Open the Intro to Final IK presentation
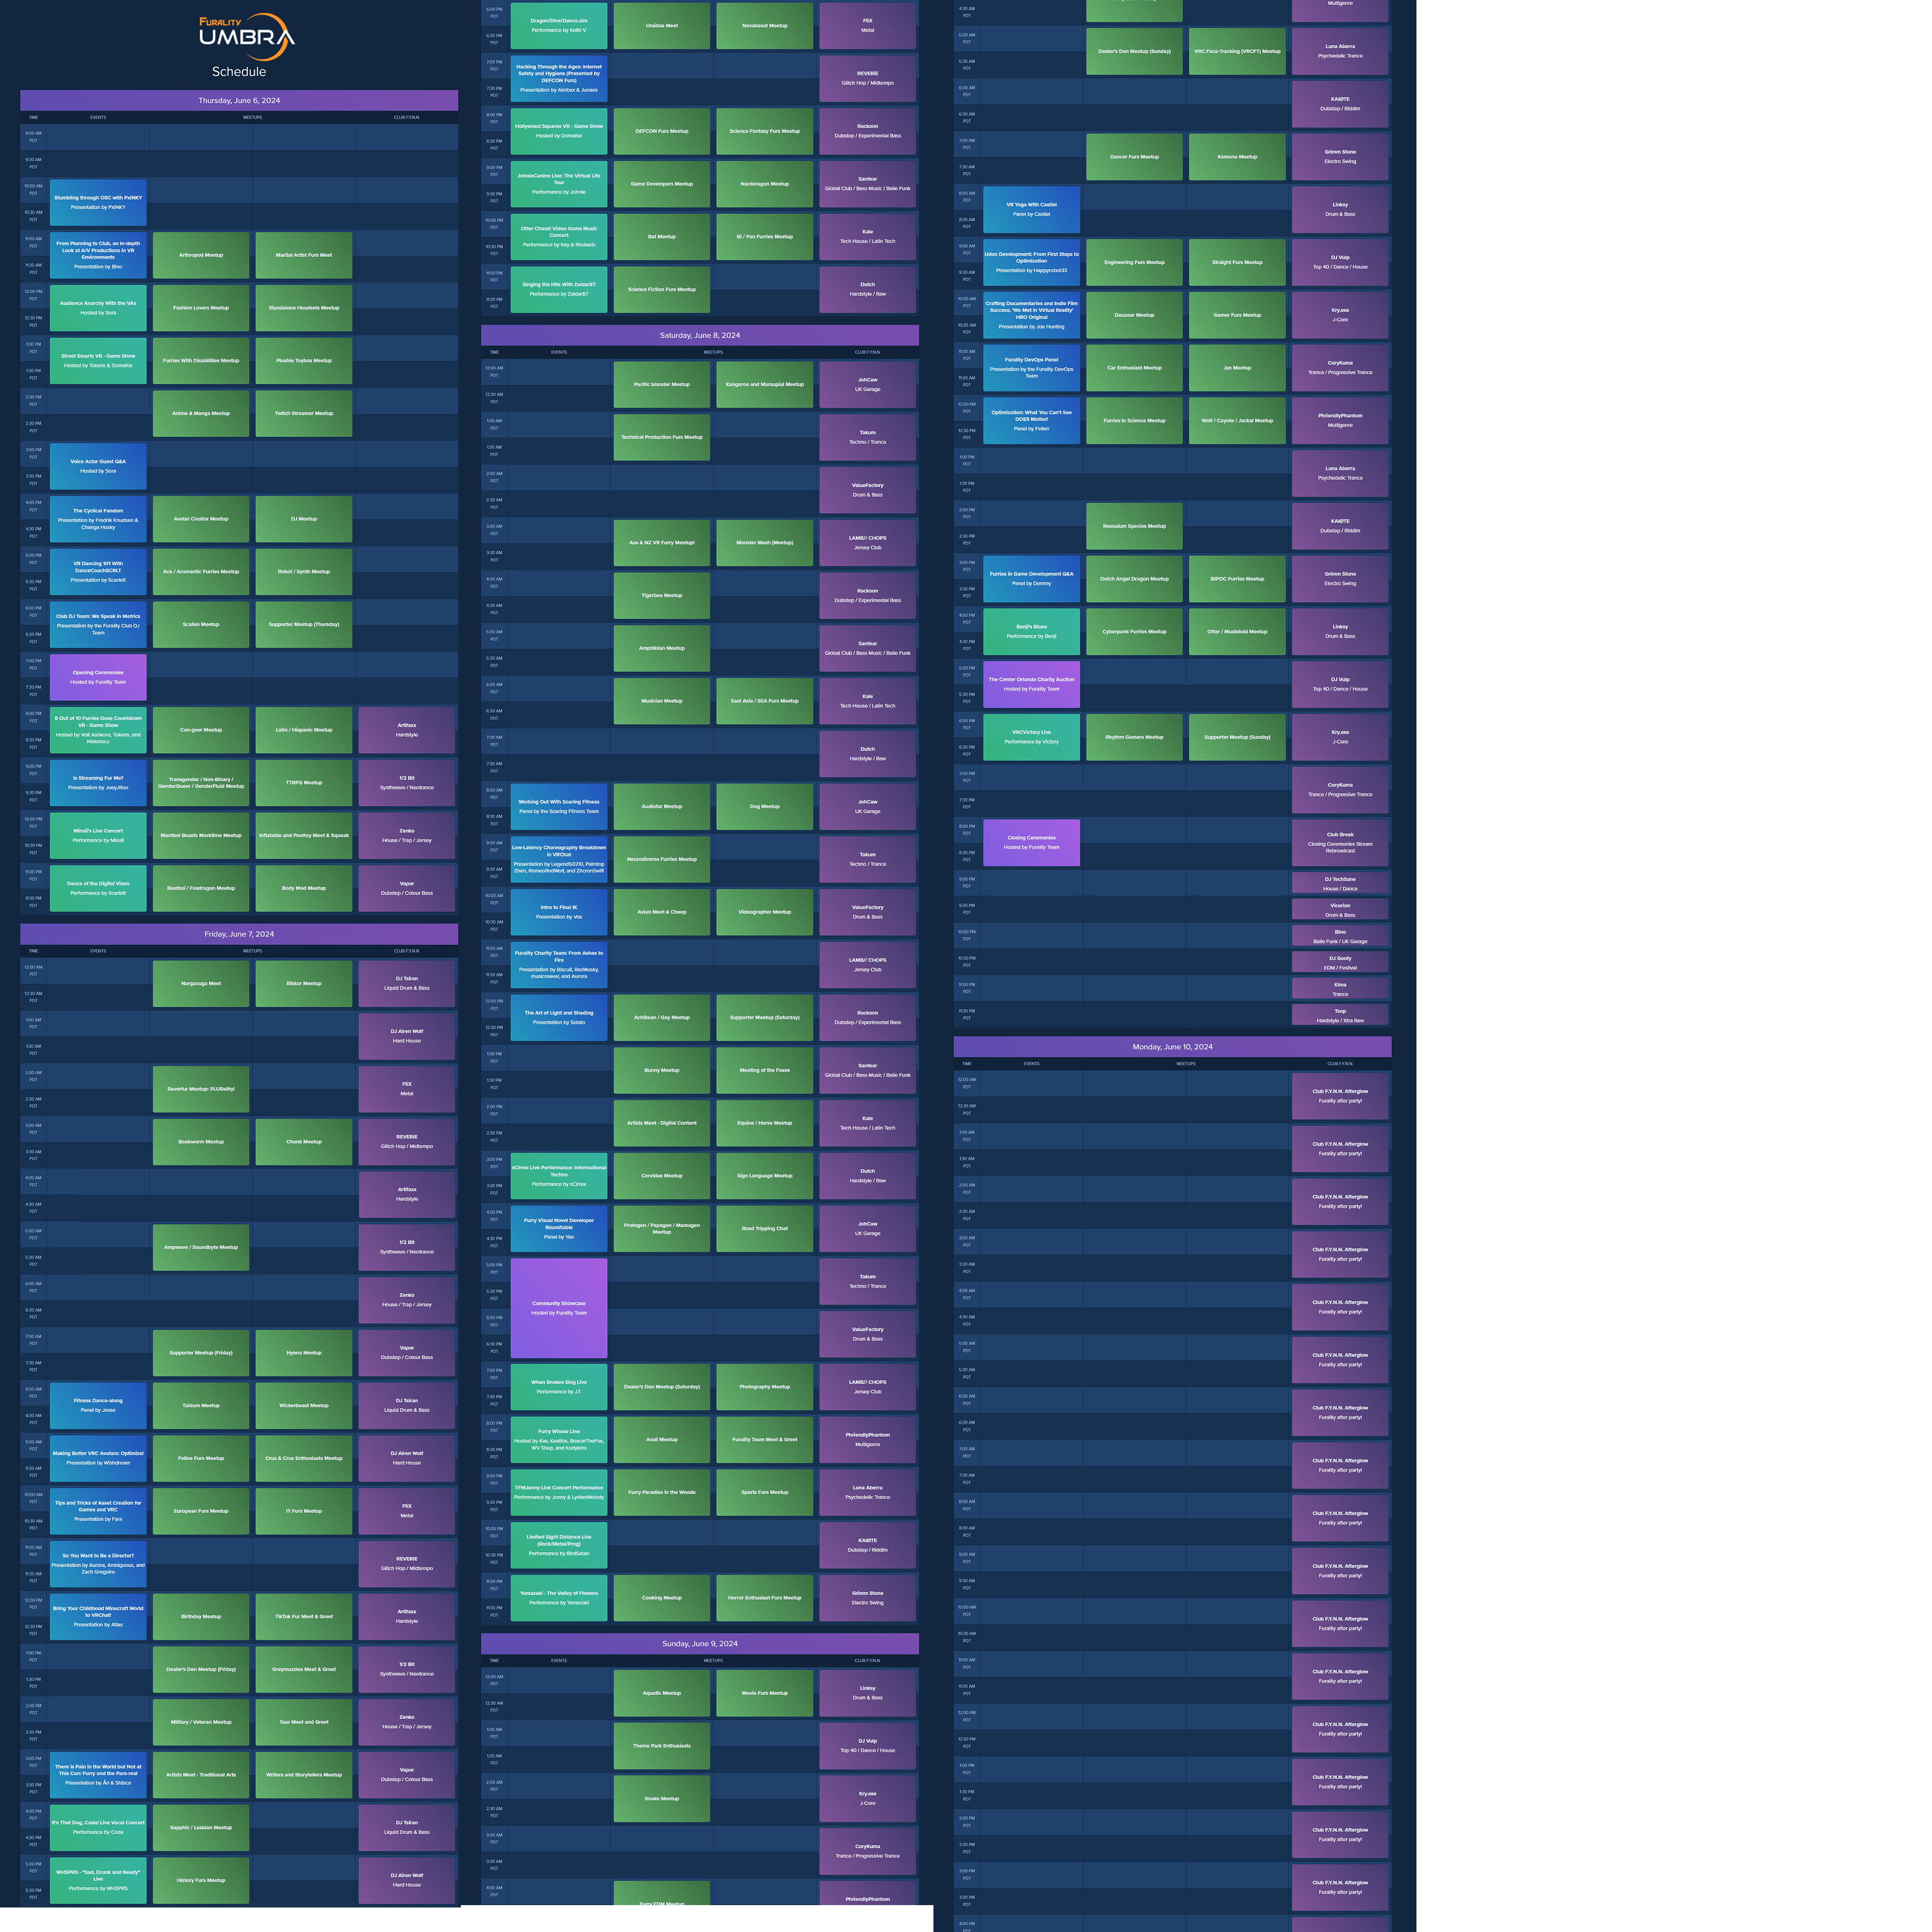The height and width of the screenshot is (1932, 1932). point(559,912)
